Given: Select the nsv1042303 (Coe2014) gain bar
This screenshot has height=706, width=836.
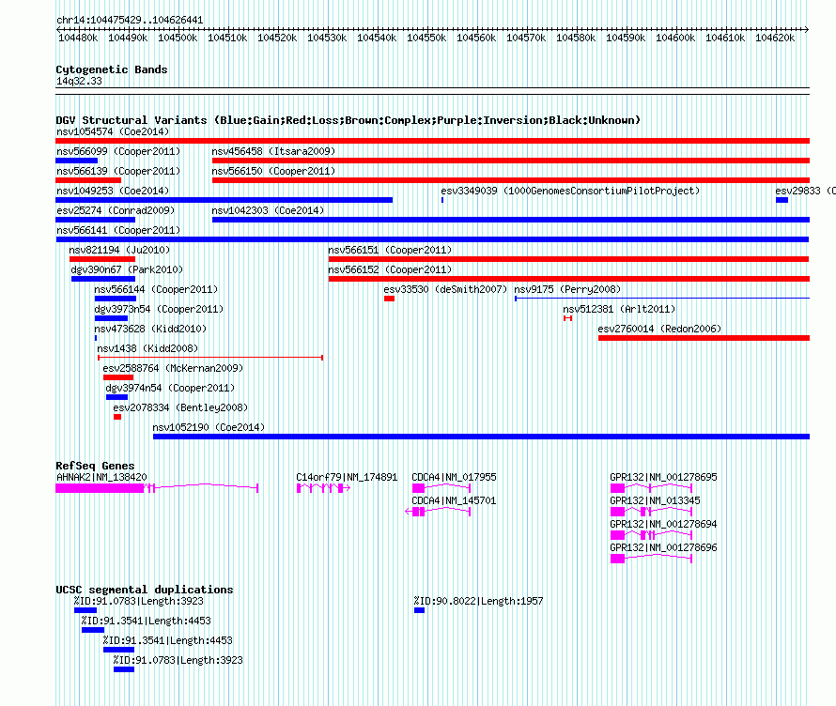Looking at the screenshot, I should (511, 220).
